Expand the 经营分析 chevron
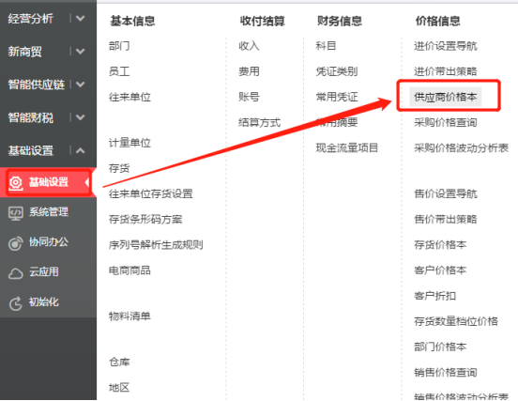This screenshot has width=518, height=401. [81, 19]
